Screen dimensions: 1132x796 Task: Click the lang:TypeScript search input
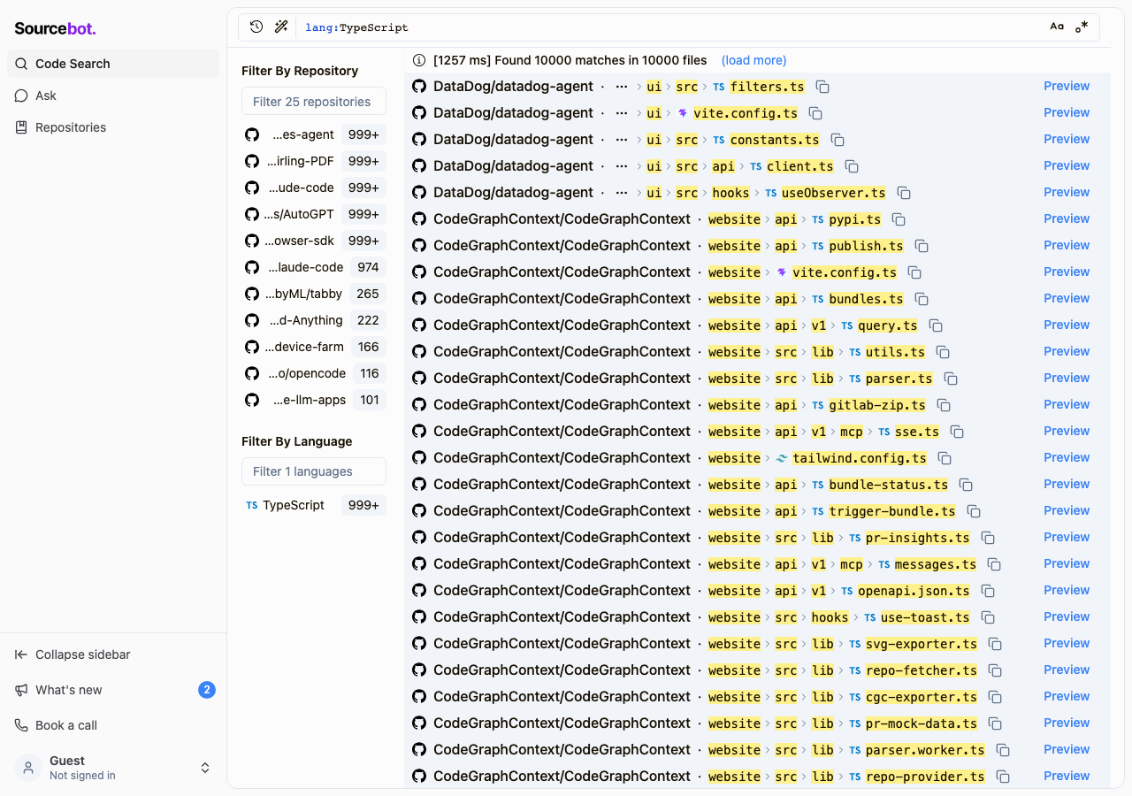coord(668,27)
